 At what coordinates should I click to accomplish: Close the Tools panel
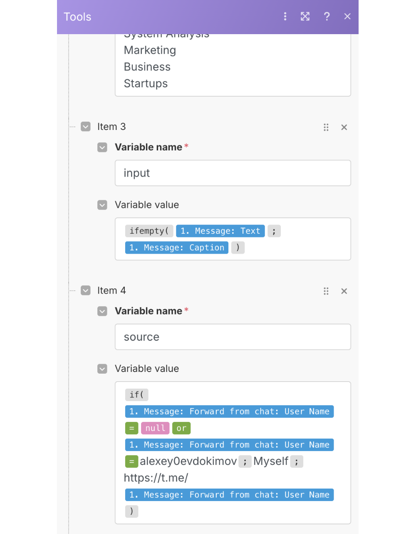pos(347,17)
